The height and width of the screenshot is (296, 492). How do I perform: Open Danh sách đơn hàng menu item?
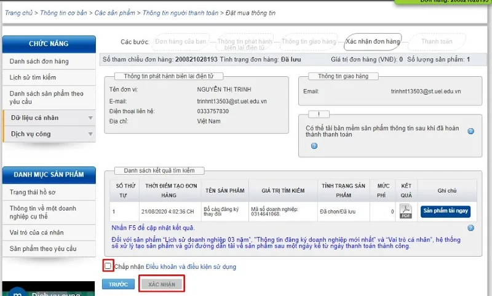49,61
